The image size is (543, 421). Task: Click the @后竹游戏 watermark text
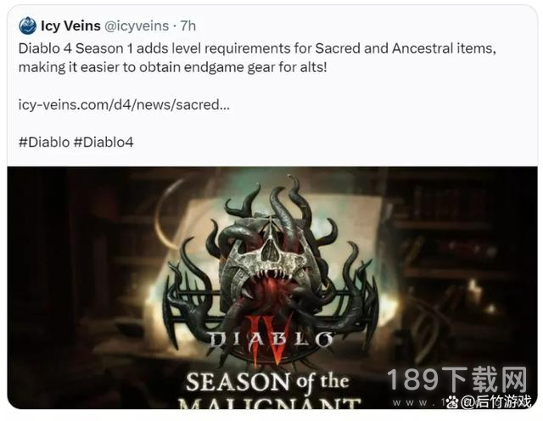click(495, 402)
